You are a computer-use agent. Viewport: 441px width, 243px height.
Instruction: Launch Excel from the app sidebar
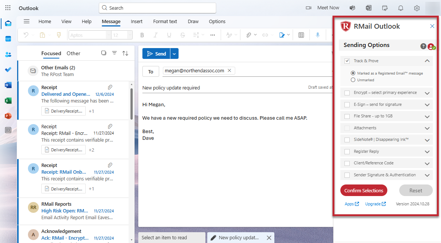(8, 101)
